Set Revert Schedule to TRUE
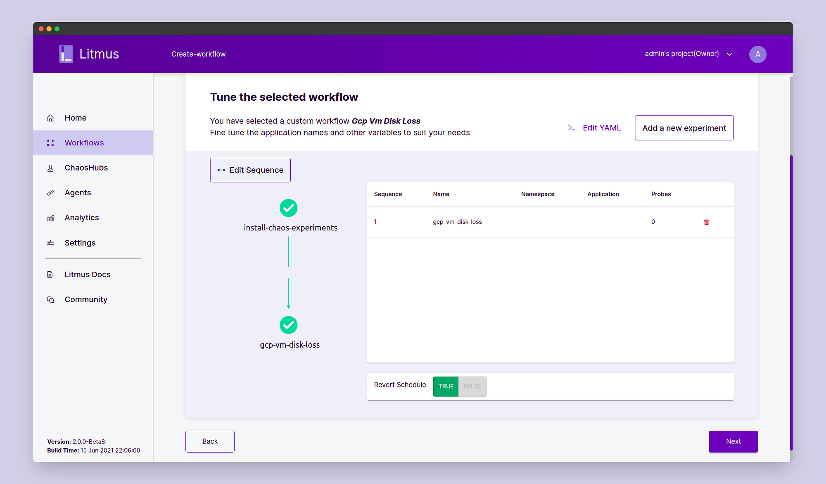The height and width of the screenshot is (484, 826). pyautogui.click(x=446, y=387)
